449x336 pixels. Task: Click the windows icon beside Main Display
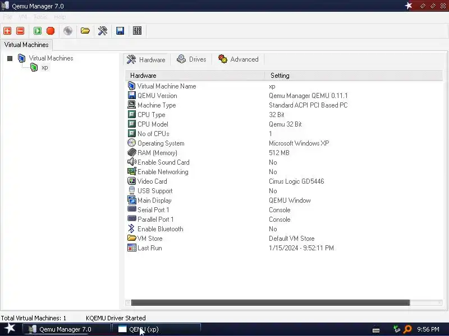(131, 200)
